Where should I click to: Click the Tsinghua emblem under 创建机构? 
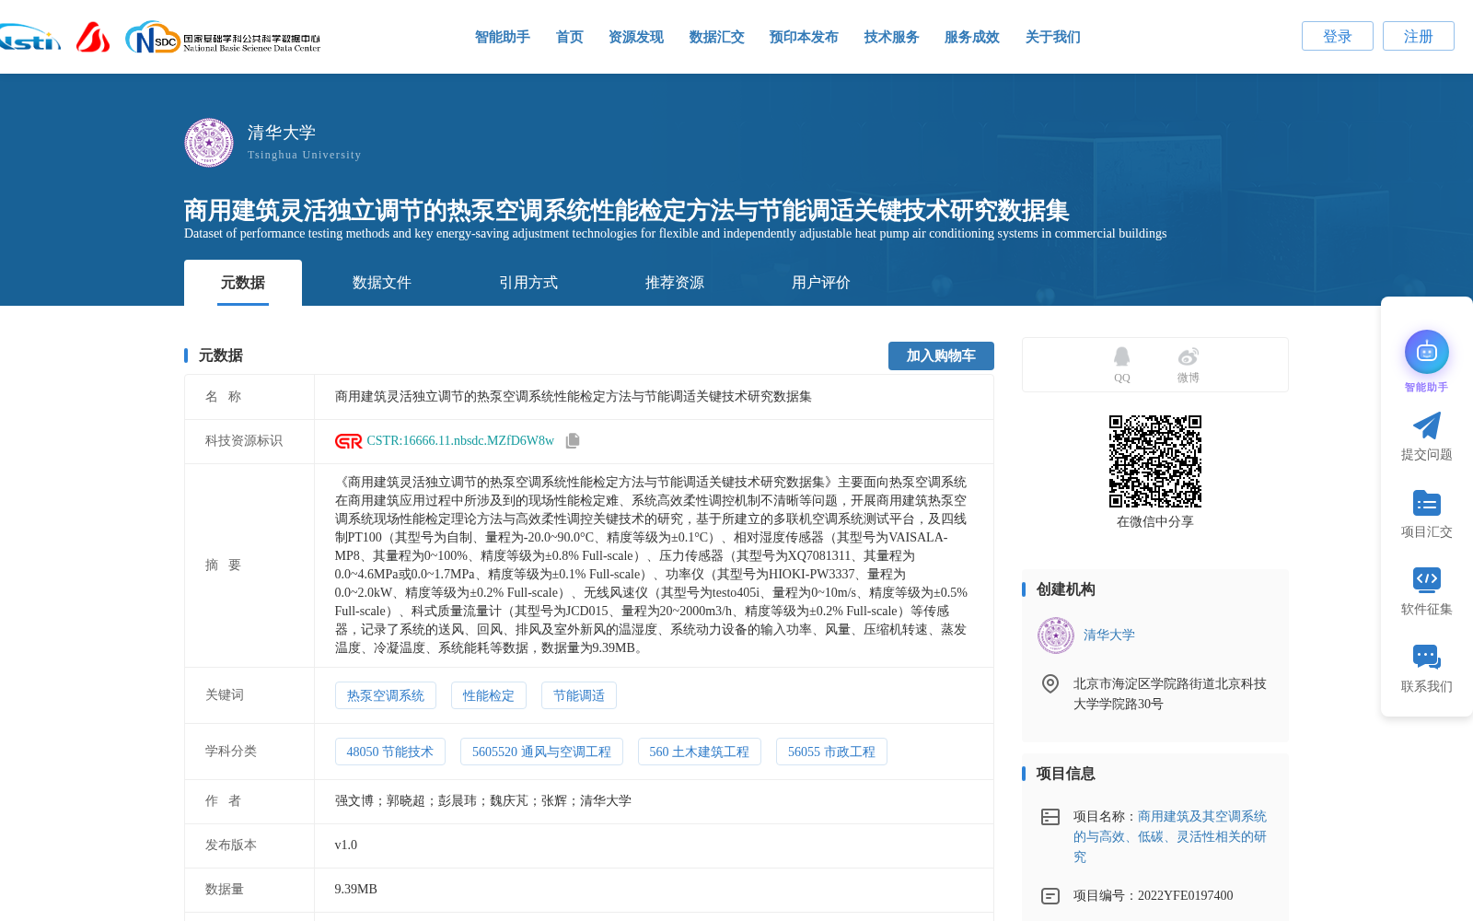point(1056,635)
